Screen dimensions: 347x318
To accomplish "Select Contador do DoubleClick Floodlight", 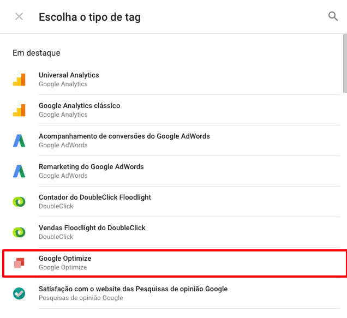I will (x=95, y=197).
